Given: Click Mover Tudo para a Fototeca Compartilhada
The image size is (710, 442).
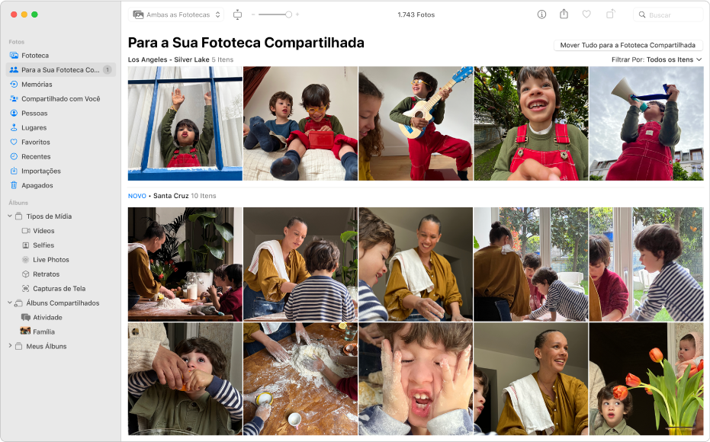Looking at the screenshot, I should (628, 45).
